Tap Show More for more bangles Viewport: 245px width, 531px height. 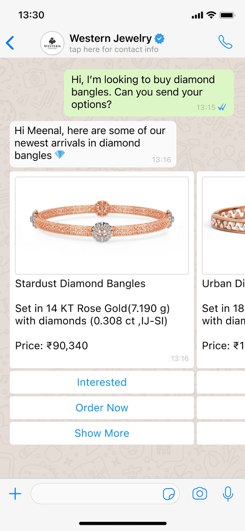(102, 433)
